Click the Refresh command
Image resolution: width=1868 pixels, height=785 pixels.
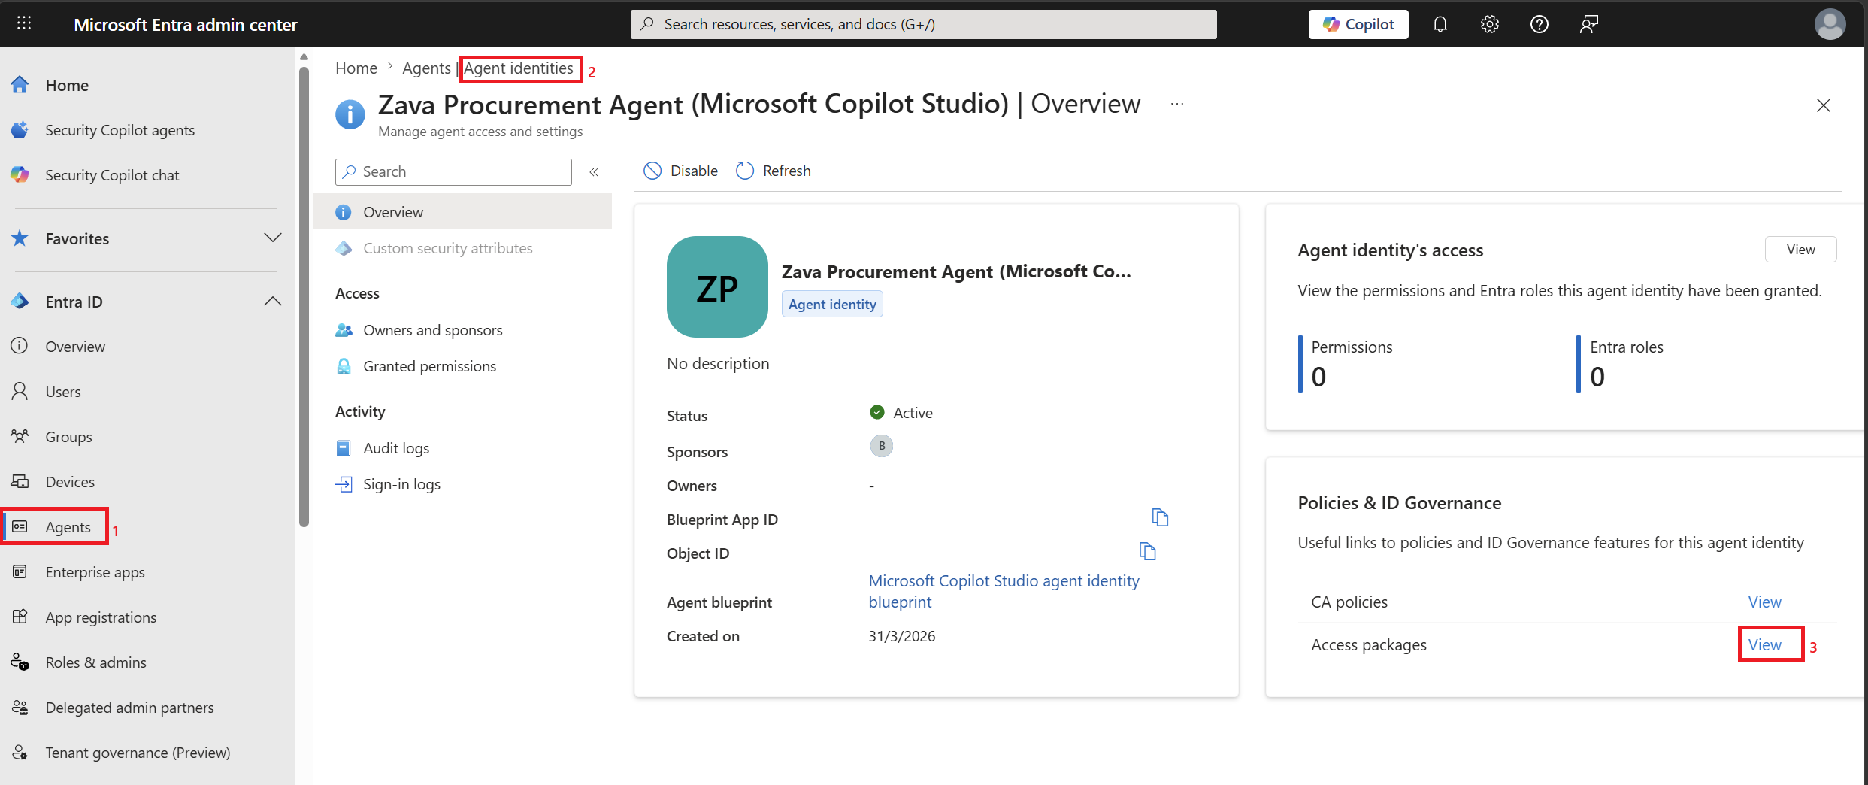(774, 171)
